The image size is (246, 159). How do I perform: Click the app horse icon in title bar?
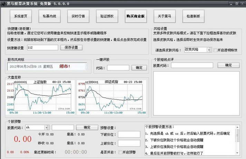tap(3, 4)
